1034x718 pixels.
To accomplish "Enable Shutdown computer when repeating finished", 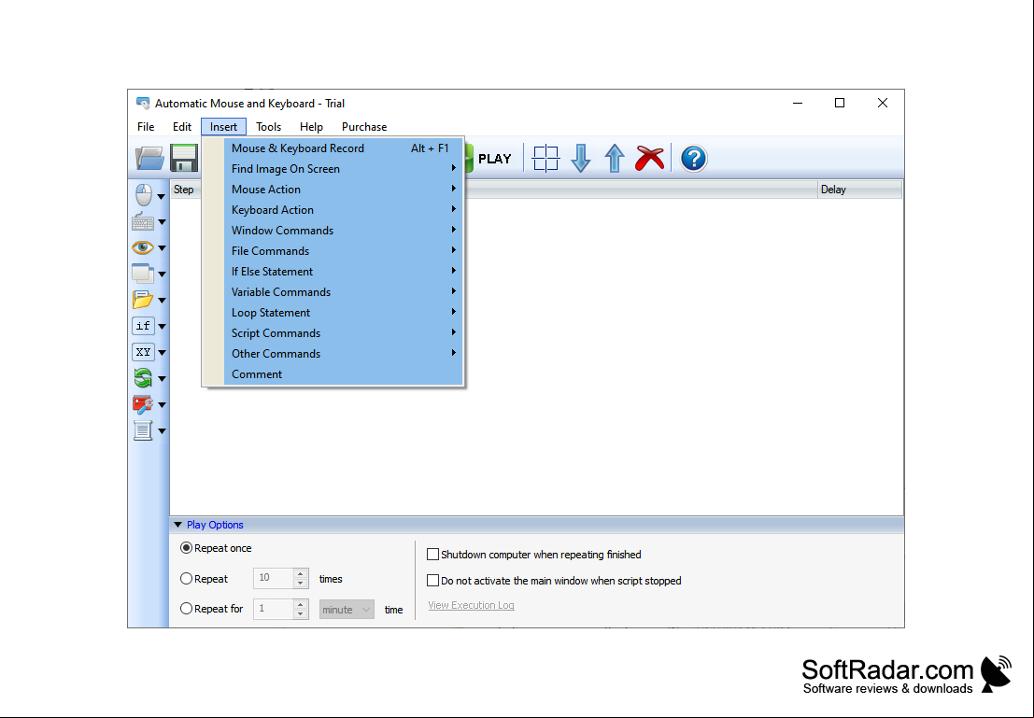I will pyautogui.click(x=432, y=555).
